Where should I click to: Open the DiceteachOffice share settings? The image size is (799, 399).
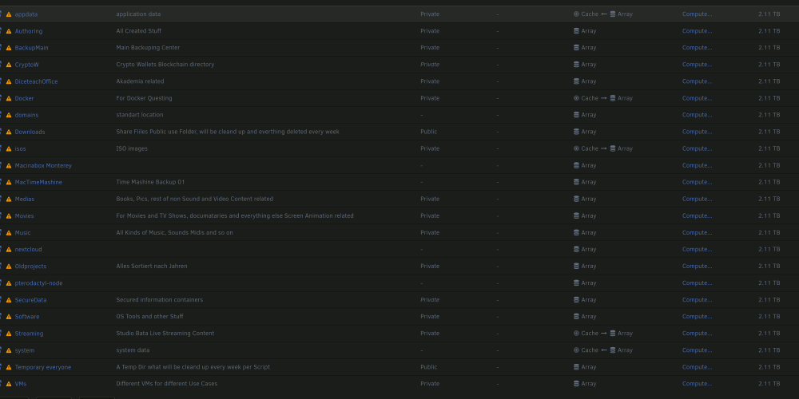(x=36, y=81)
